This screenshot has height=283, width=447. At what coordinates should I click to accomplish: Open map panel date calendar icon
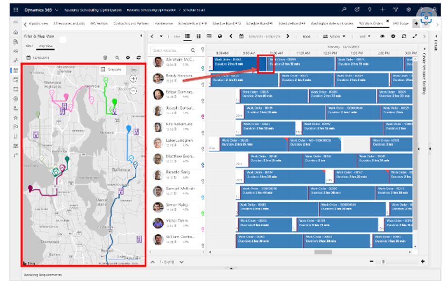point(28,58)
